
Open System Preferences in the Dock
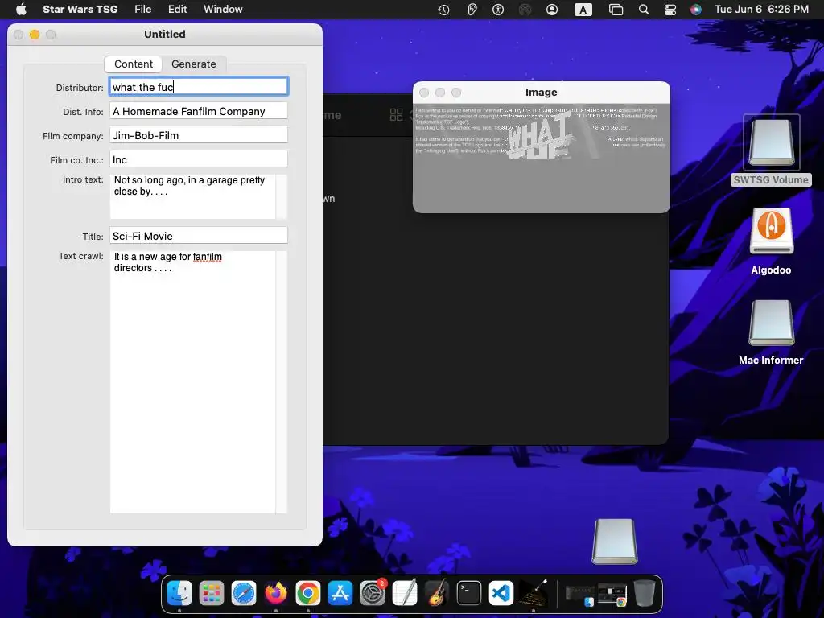[x=373, y=593]
